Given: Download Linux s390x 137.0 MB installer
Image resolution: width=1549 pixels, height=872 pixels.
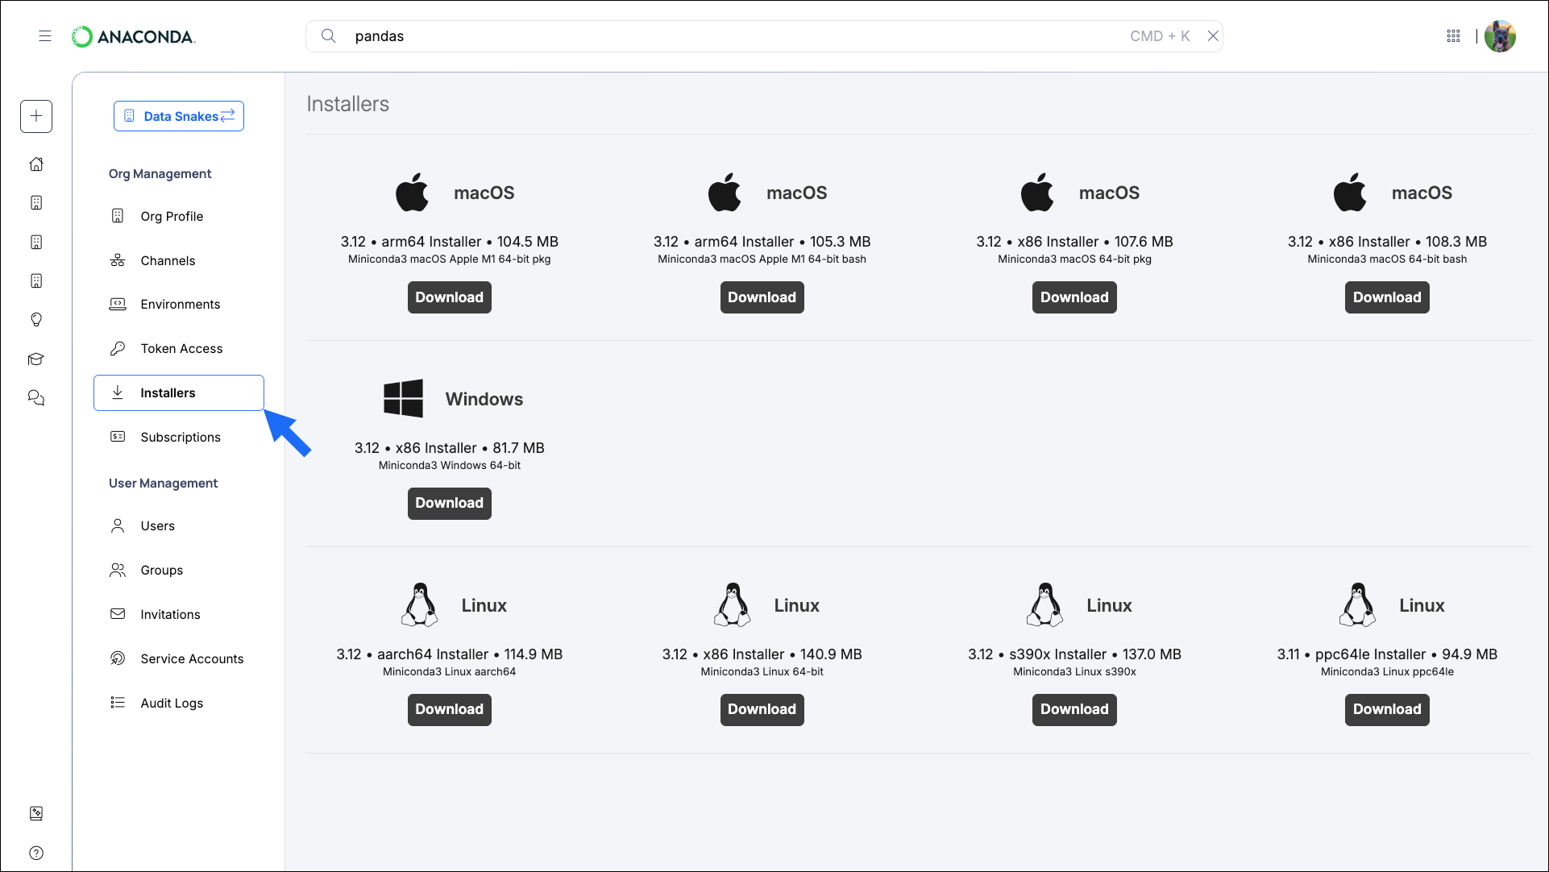Looking at the screenshot, I should (x=1074, y=710).
